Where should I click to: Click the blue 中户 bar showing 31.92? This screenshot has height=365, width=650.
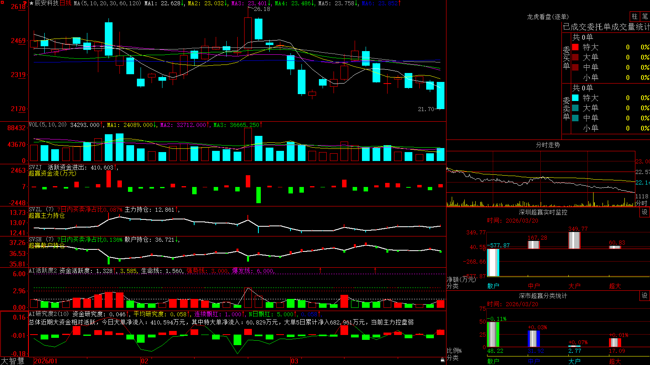pyautogui.click(x=534, y=339)
